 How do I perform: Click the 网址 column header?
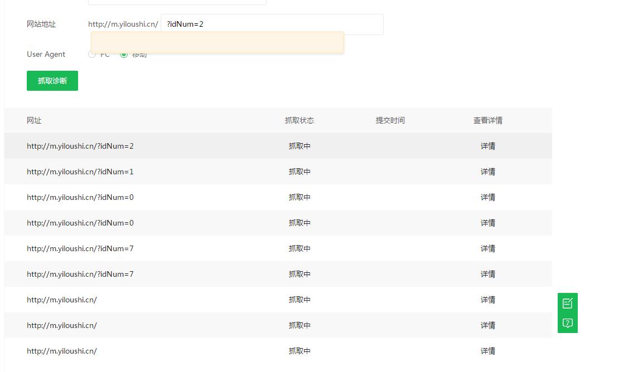click(34, 121)
